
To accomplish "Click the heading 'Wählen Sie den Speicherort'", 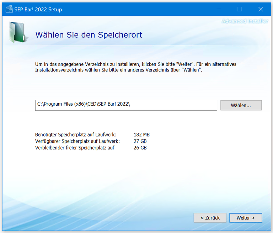I will (x=89, y=35).
